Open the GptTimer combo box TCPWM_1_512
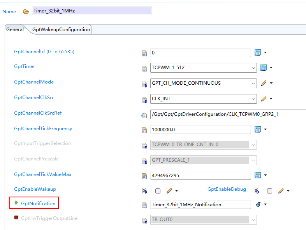 (x=203, y=68)
